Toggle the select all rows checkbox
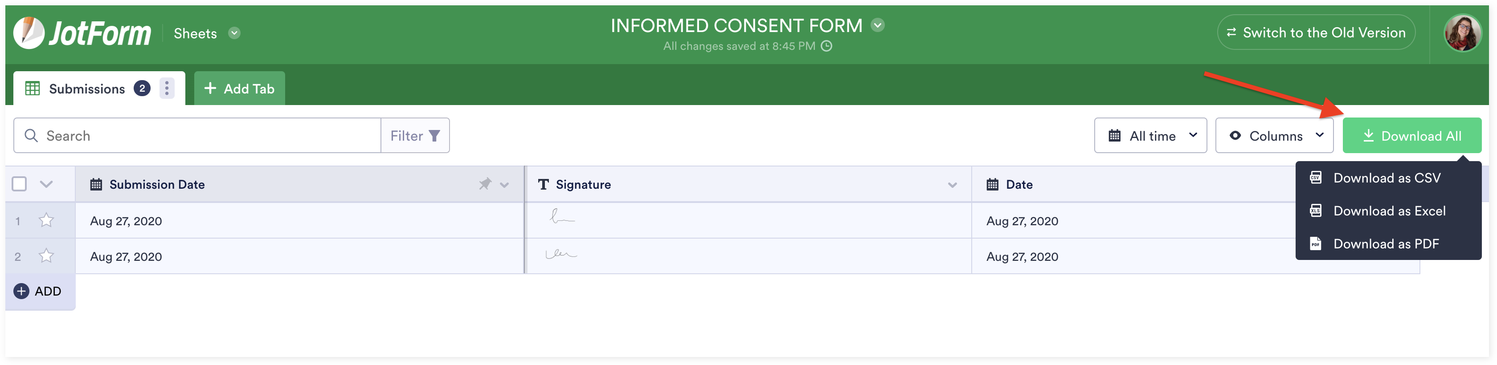 click(x=19, y=184)
